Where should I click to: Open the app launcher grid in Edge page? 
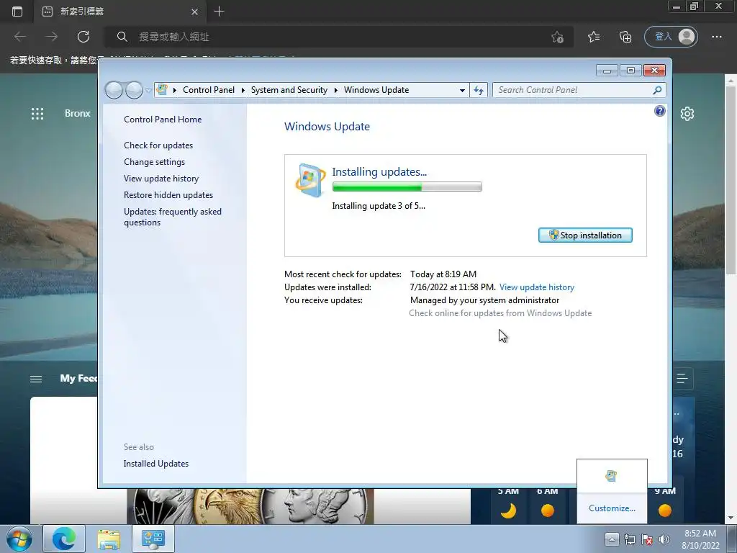(x=37, y=113)
